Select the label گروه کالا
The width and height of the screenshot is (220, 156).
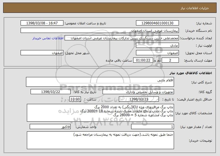205,92
